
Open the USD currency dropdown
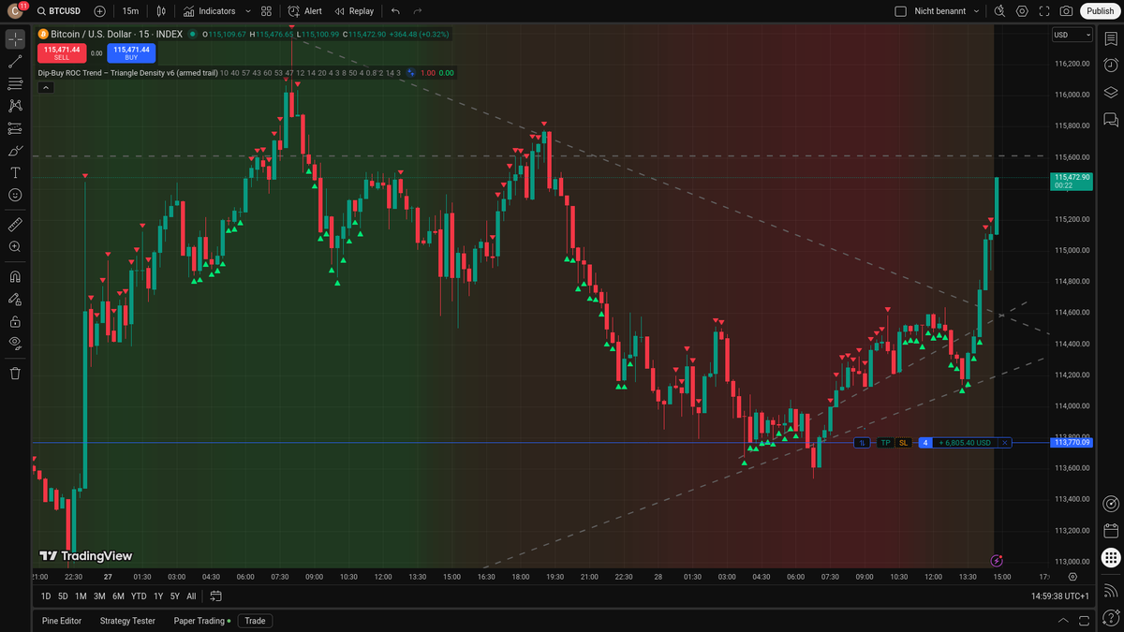1072,35
